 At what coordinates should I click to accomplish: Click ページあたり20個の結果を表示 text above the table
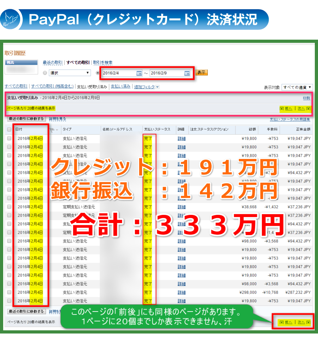pyautogui.click(x=31, y=108)
